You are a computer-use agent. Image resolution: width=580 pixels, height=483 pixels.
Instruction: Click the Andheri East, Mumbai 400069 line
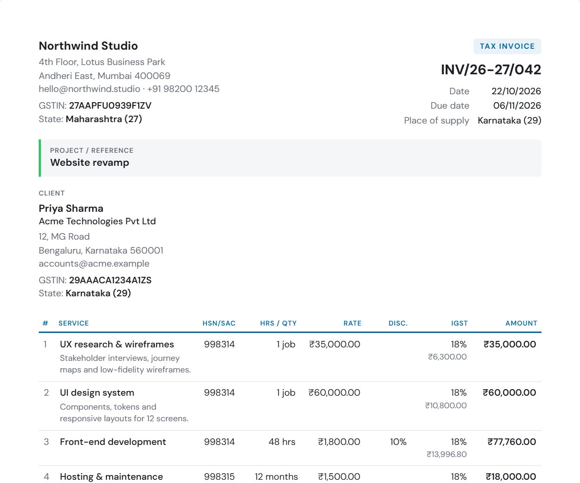click(x=105, y=76)
